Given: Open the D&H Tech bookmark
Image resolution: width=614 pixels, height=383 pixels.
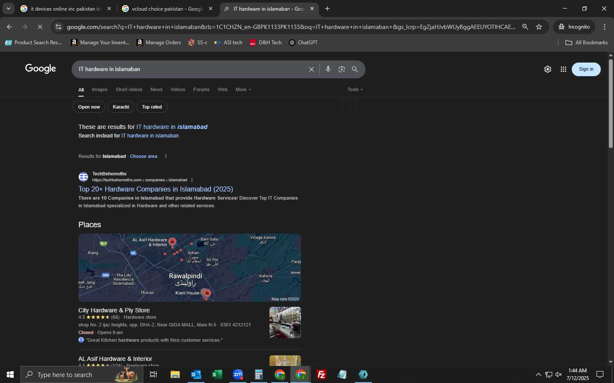Looking at the screenshot, I should (266, 43).
